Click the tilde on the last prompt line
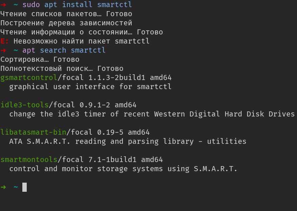297x211 pixels. click(x=16, y=187)
